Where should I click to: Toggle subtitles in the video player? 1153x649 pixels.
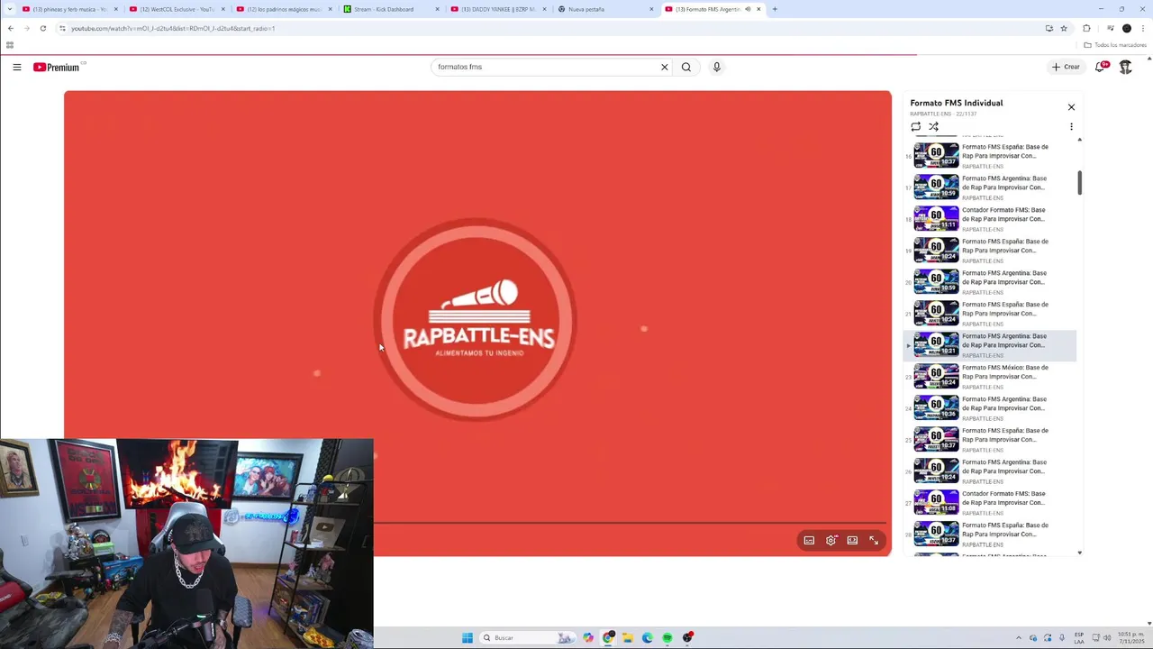(809, 541)
